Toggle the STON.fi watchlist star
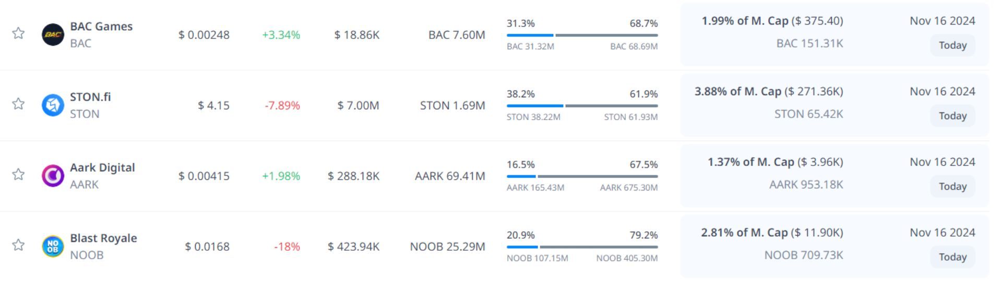The width and height of the screenshot is (1002, 283). [x=18, y=104]
